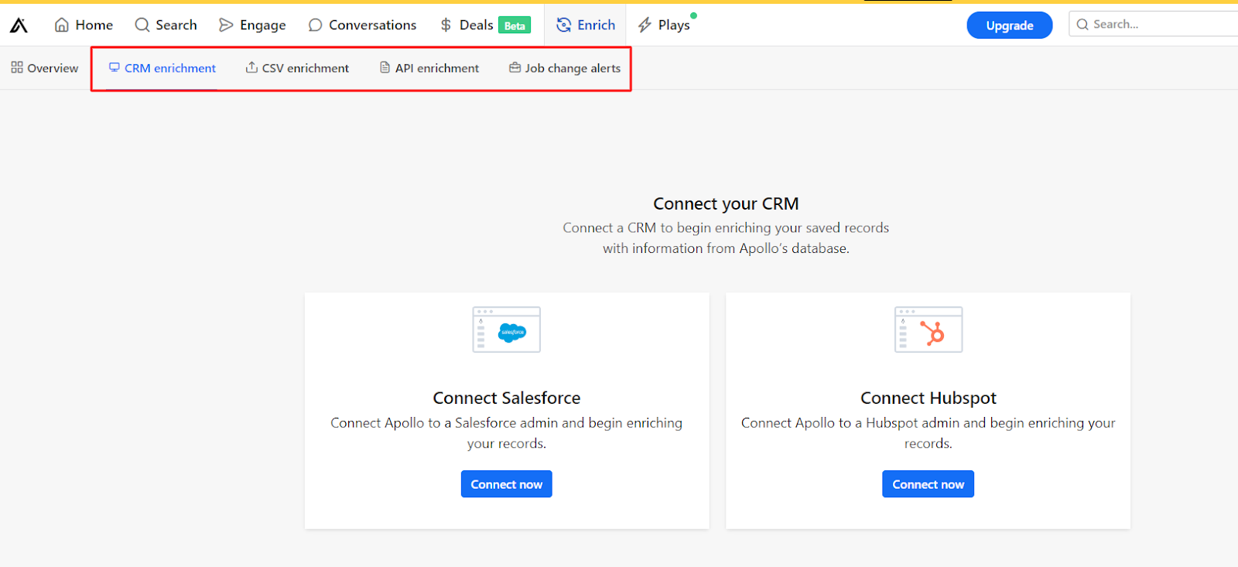Click the Engage paper-plane icon
The width and height of the screenshot is (1238, 567).
pyautogui.click(x=226, y=25)
